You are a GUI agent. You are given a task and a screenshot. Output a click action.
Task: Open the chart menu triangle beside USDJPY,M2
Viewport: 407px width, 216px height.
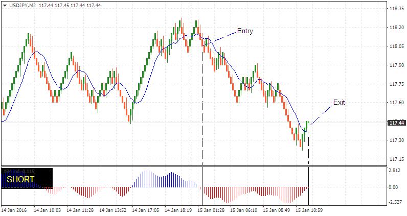pyautogui.click(x=5, y=6)
